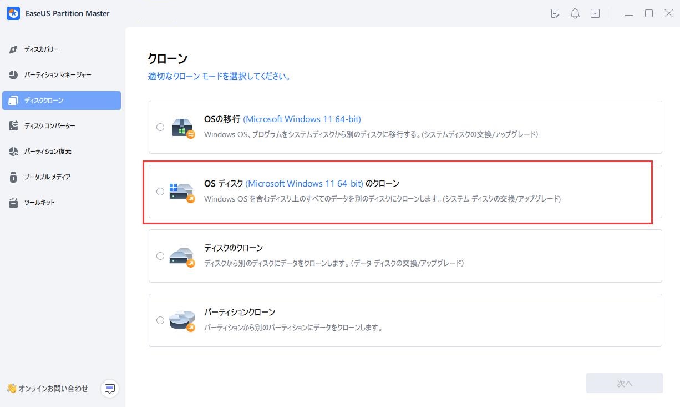Open the feedback note icon in title bar
Image resolution: width=680 pixels, height=407 pixels.
[555, 14]
